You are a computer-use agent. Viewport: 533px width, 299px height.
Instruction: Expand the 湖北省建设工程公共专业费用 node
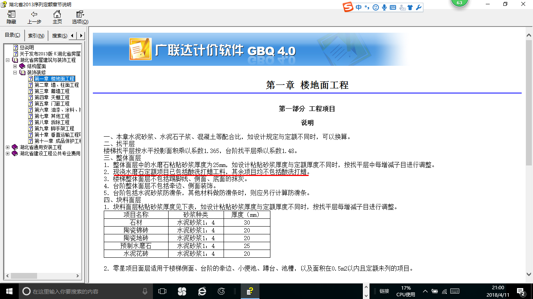pyautogui.click(x=8, y=154)
